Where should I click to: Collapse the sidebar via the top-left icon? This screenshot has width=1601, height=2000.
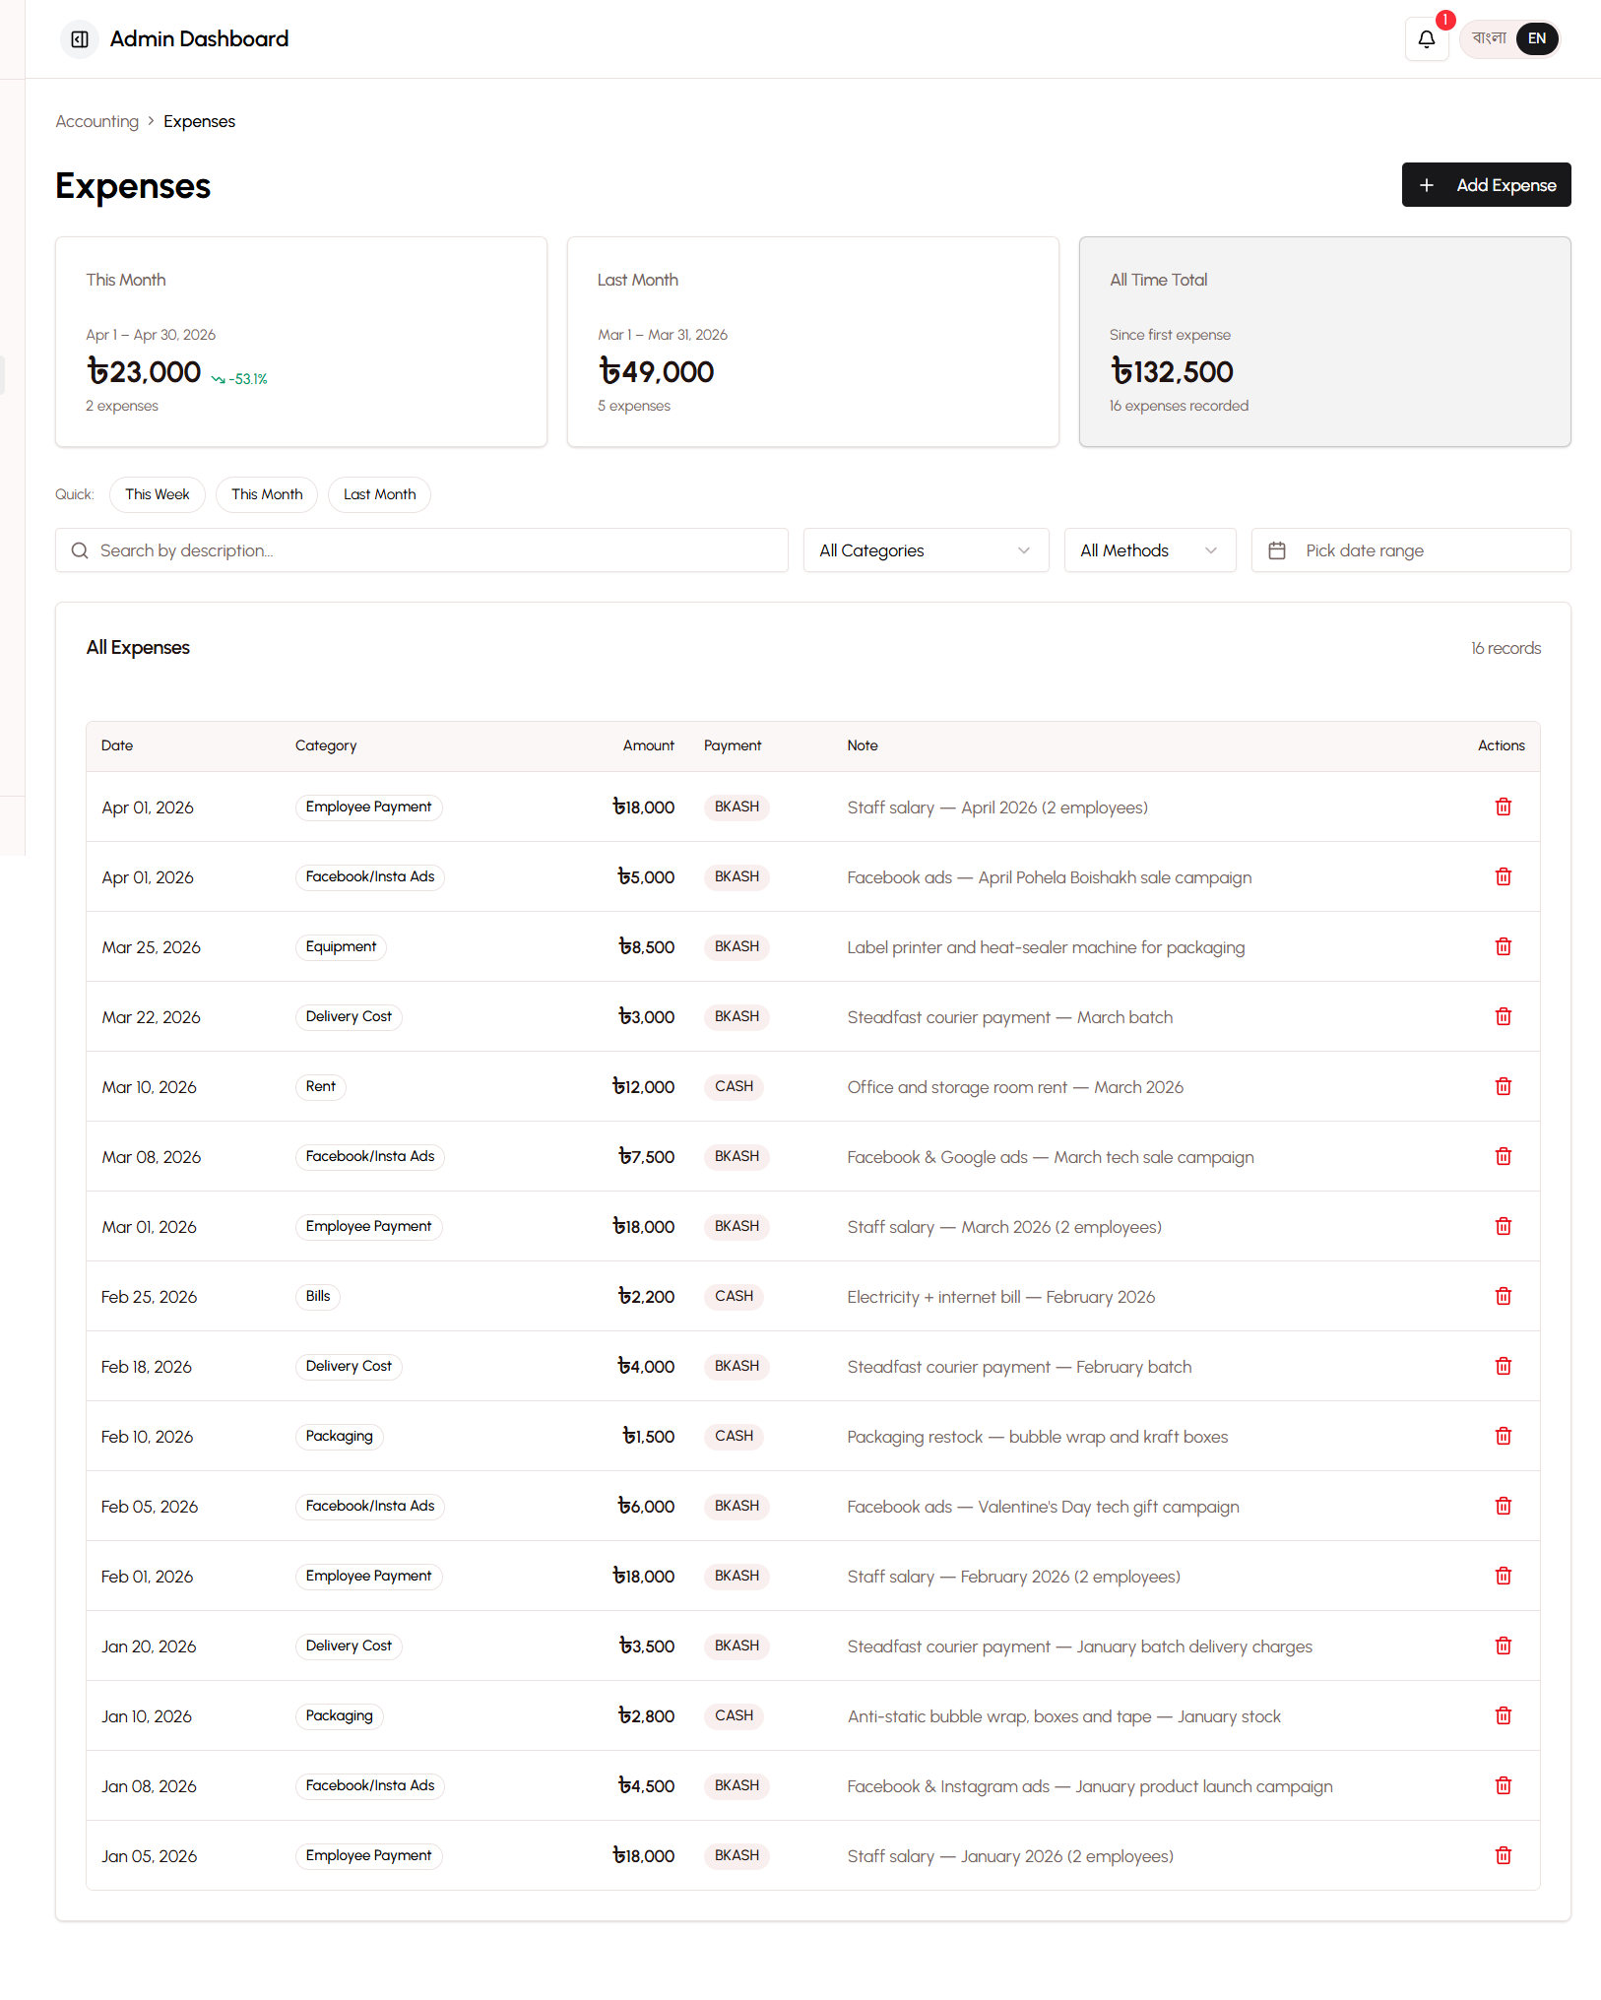tap(79, 39)
